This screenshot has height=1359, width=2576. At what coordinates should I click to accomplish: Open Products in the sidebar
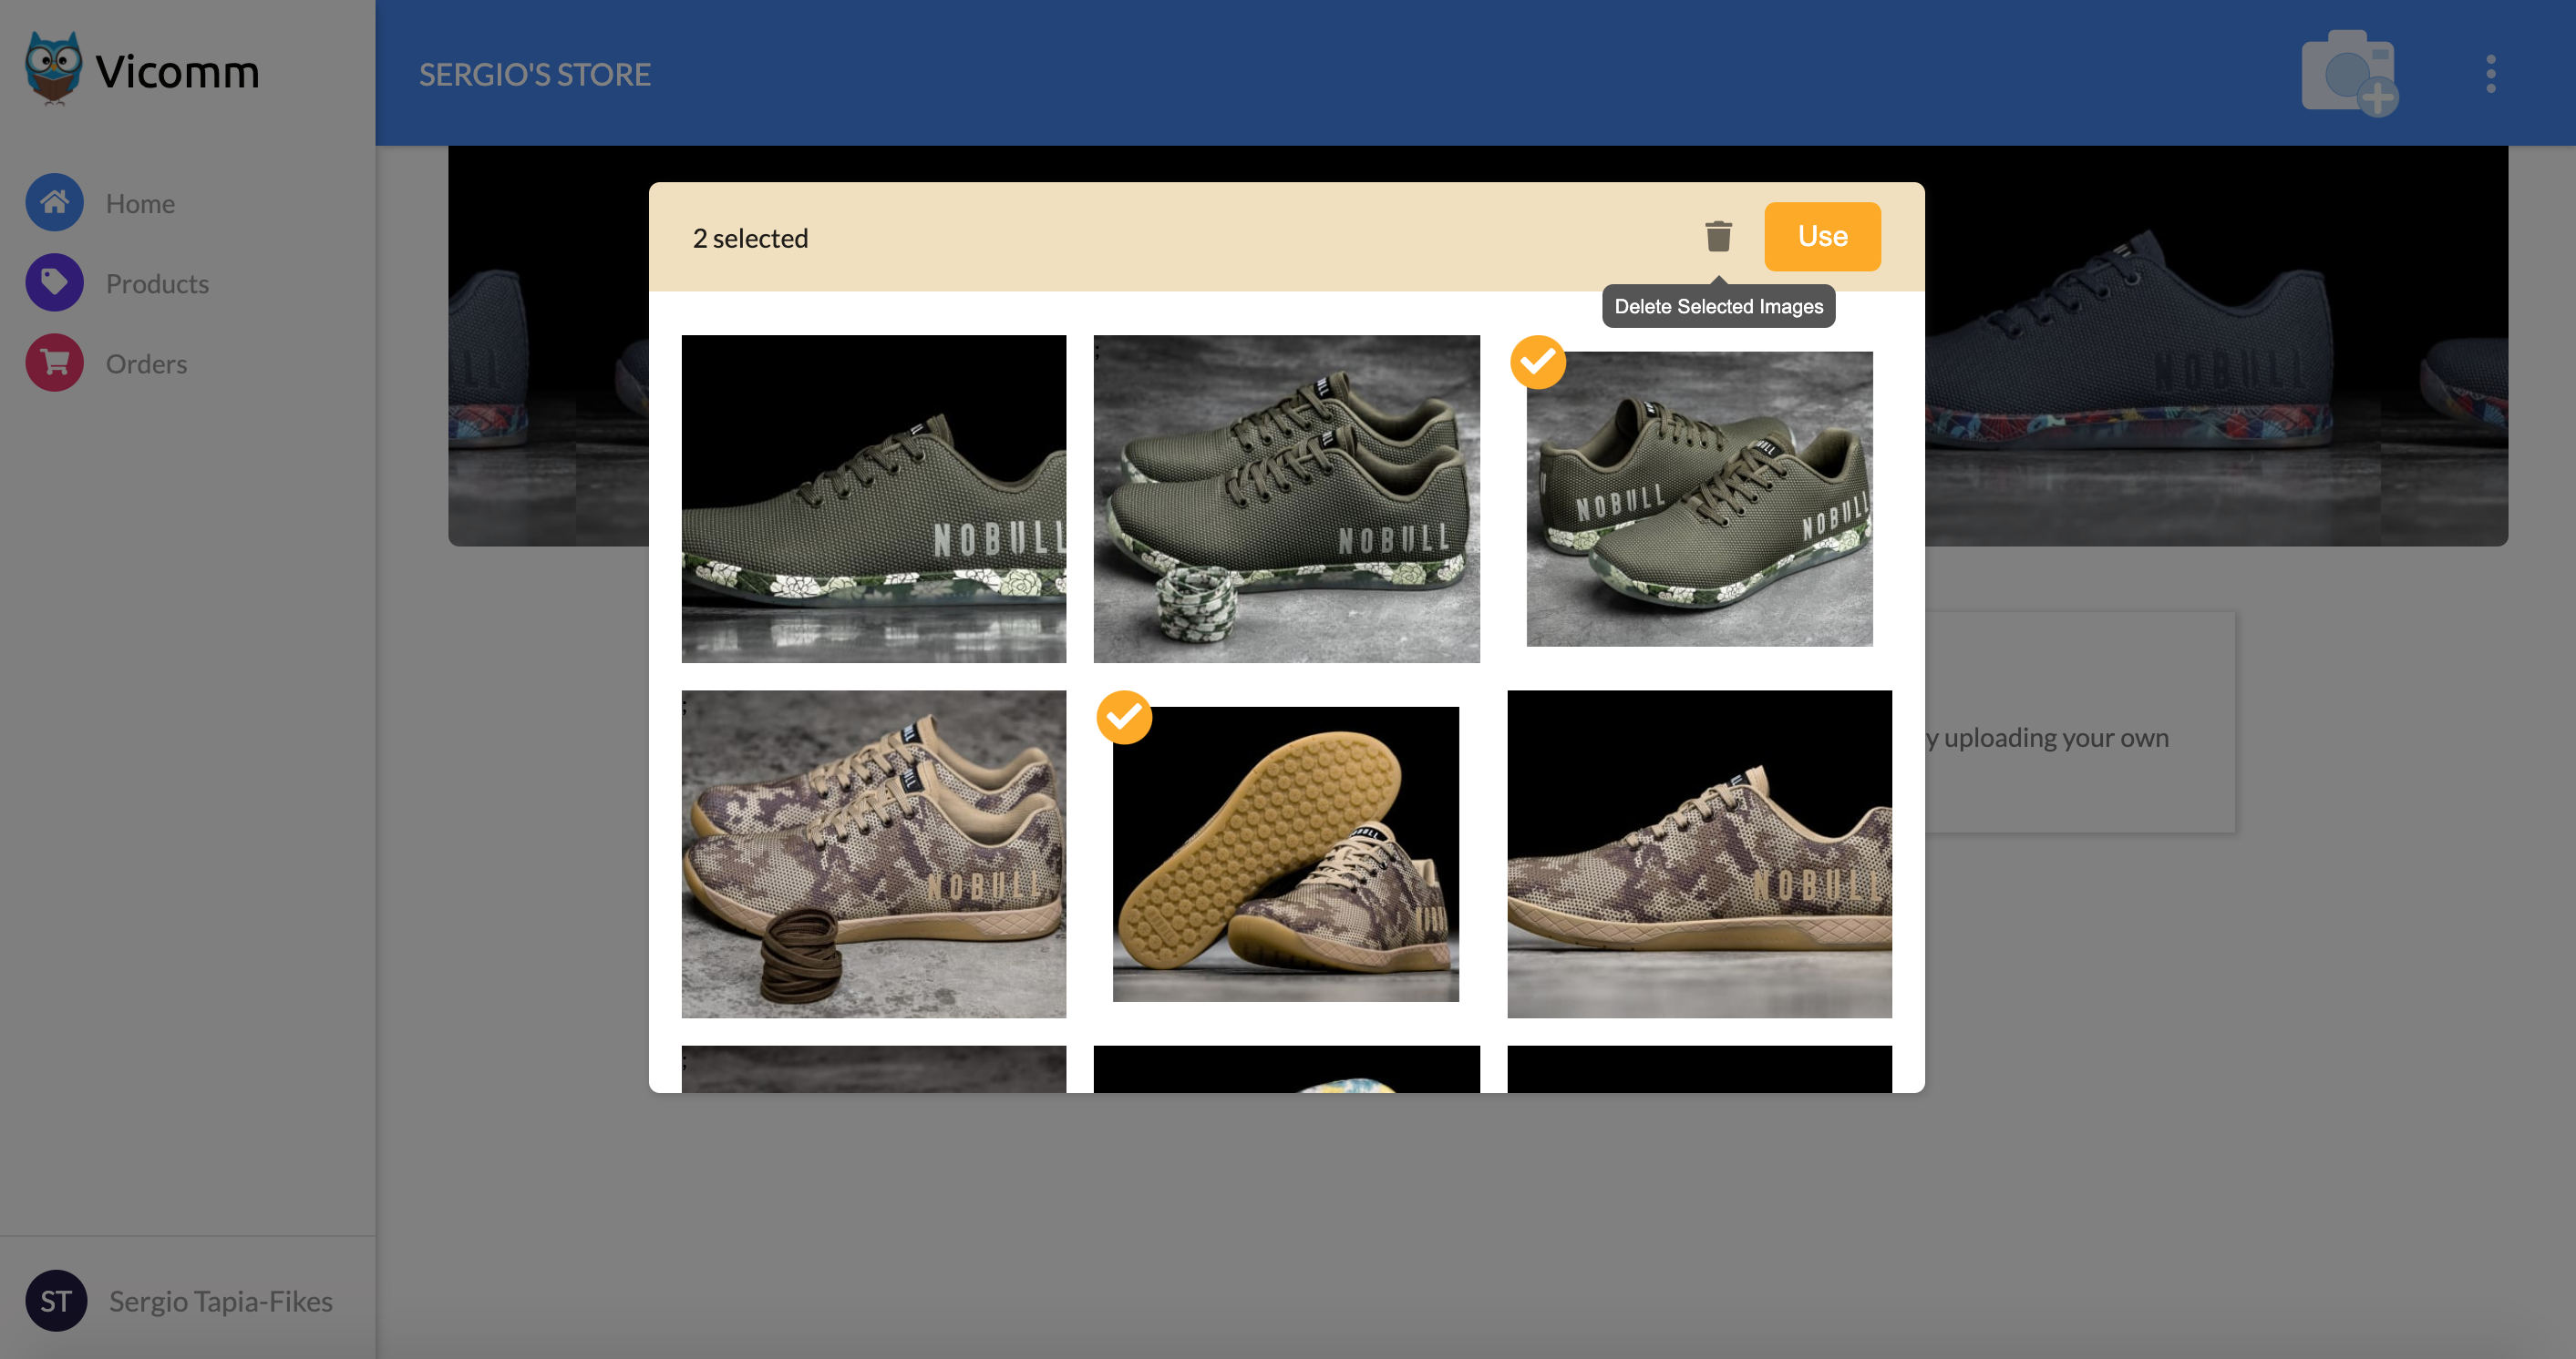click(x=157, y=284)
